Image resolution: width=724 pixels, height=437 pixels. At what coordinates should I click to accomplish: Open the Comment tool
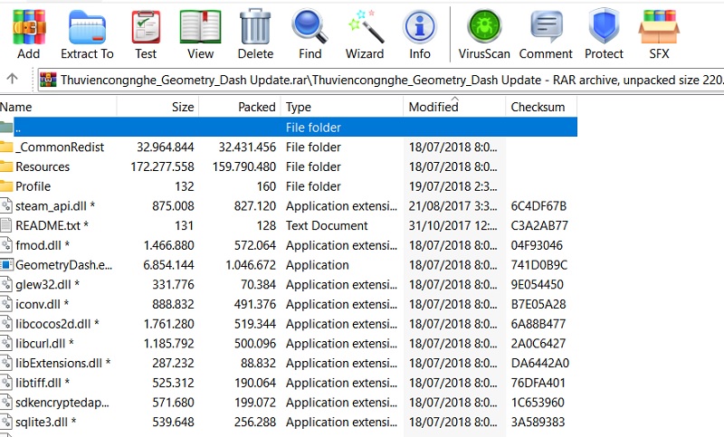[x=546, y=34]
